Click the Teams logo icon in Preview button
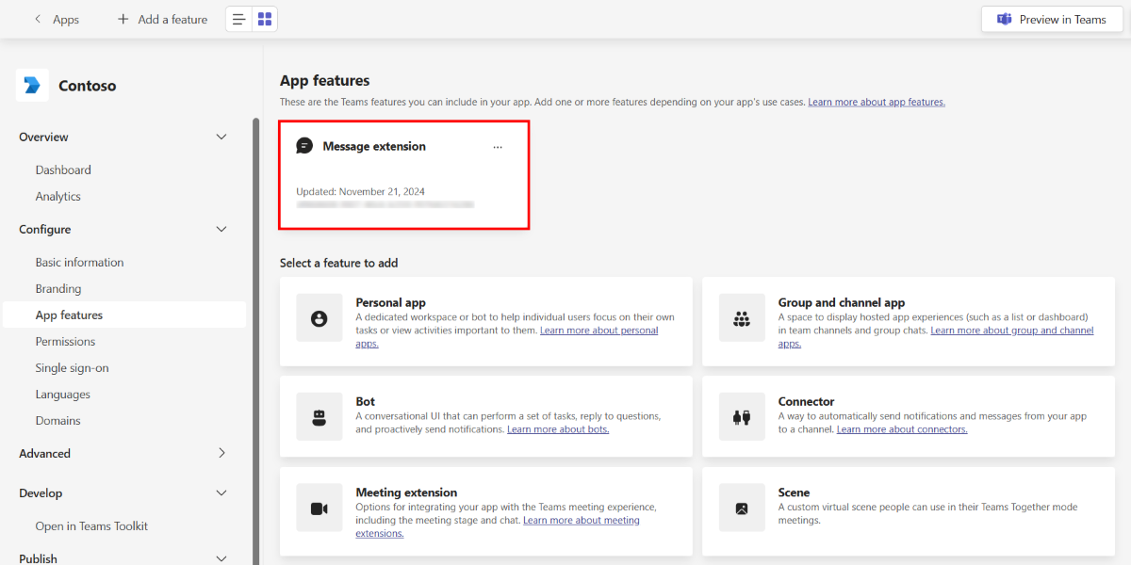1131x565 pixels. tap(1005, 19)
